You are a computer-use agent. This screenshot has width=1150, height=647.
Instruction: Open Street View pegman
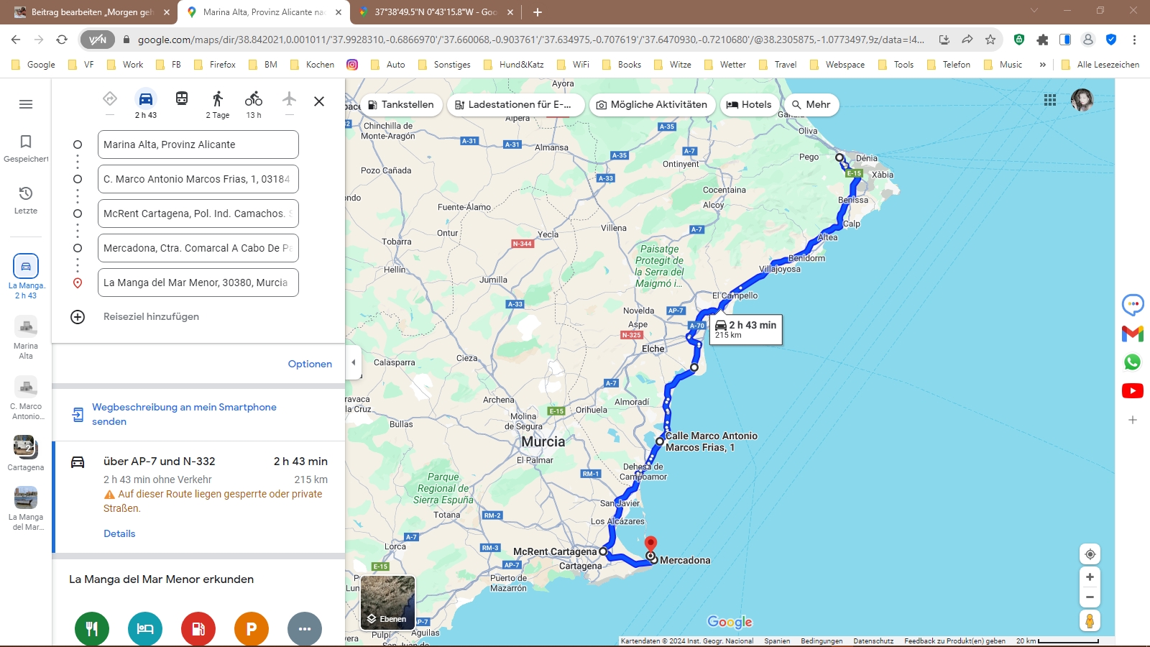(x=1090, y=620)
